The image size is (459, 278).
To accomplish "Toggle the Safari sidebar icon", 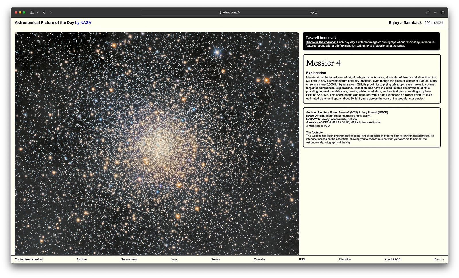I will [x=32, y=12].
